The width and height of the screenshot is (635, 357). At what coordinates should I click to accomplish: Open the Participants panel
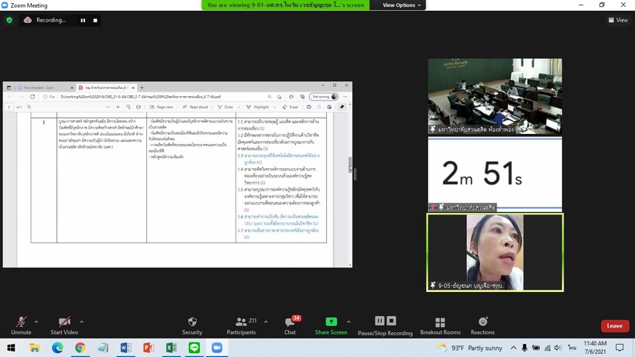click(x=241, y=322)
